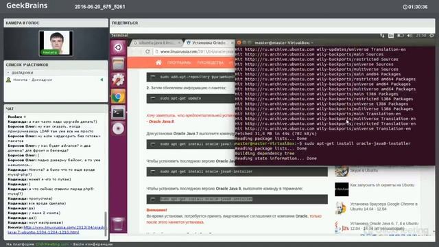Click the code icon in the oracle-java6-installer block
Screen dimensions: 439x247
point(153,172)
